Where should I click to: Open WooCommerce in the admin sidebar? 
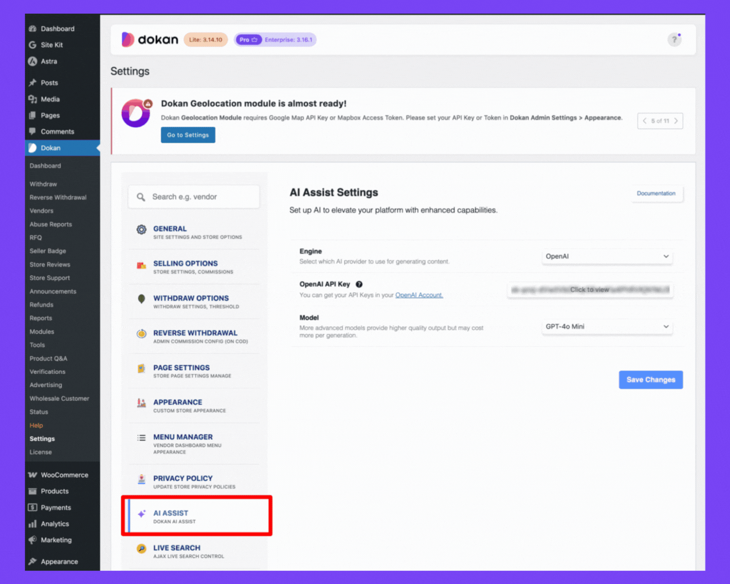click(64, 475)
